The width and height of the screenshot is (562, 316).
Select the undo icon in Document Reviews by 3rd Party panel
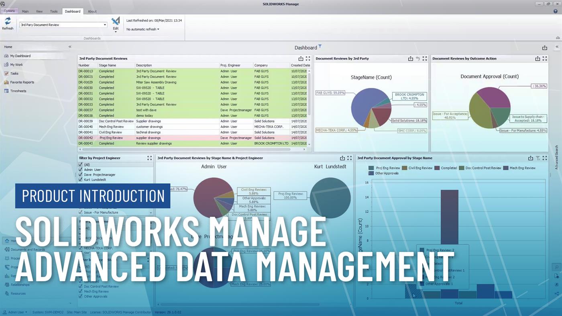[x=417, y=58]
